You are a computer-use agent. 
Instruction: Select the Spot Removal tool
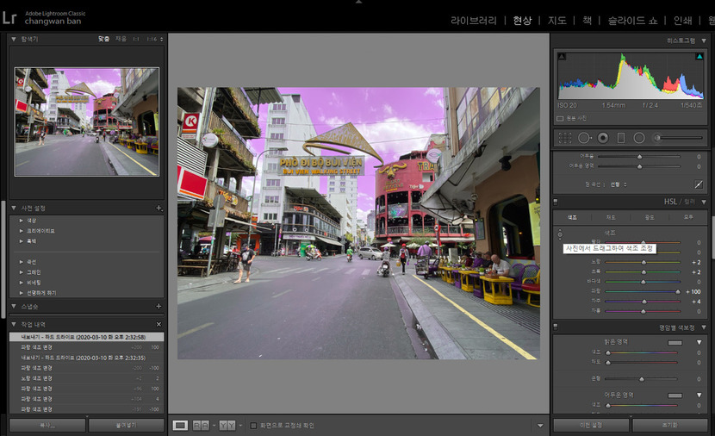(x=584, y=138)
